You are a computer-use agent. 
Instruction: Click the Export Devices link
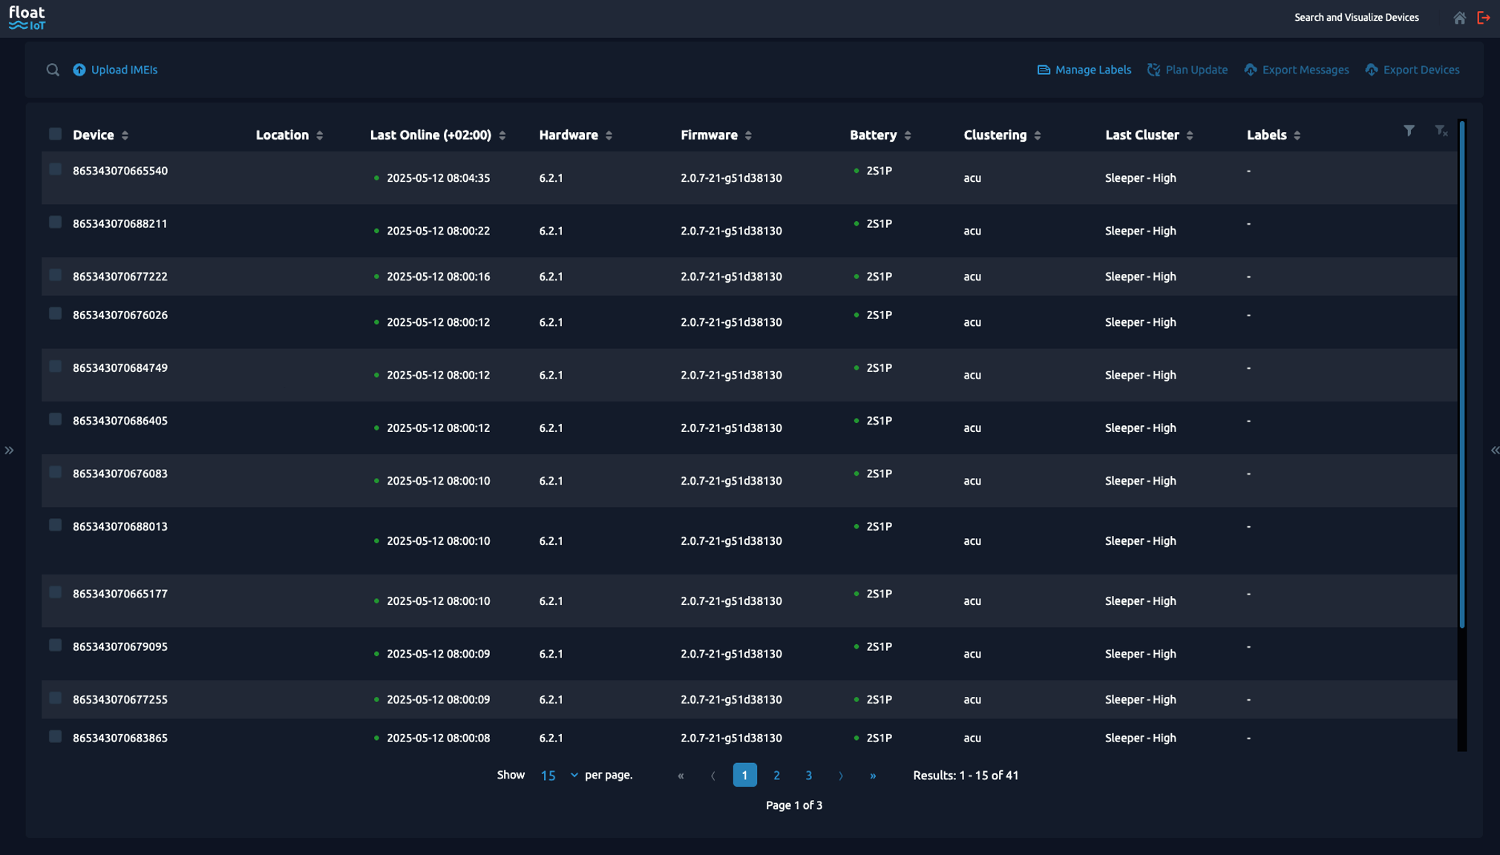[1421, 70]
